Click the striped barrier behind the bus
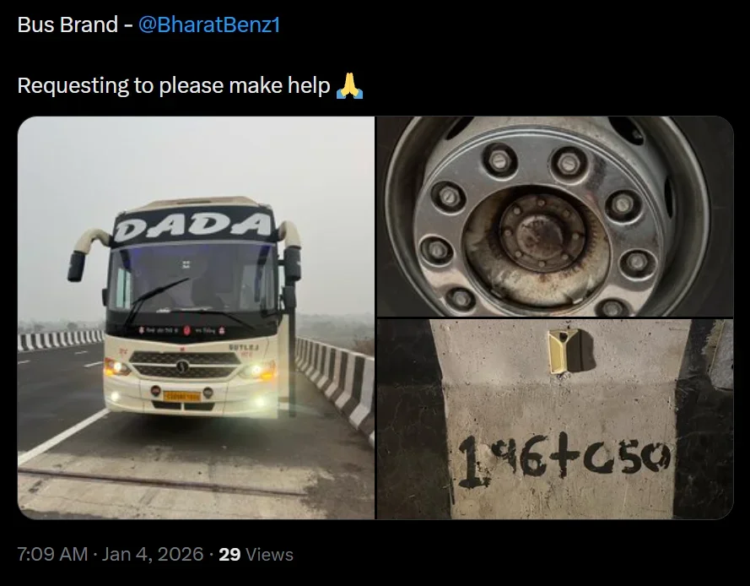750x586 pixels. [x=60, y=340]
